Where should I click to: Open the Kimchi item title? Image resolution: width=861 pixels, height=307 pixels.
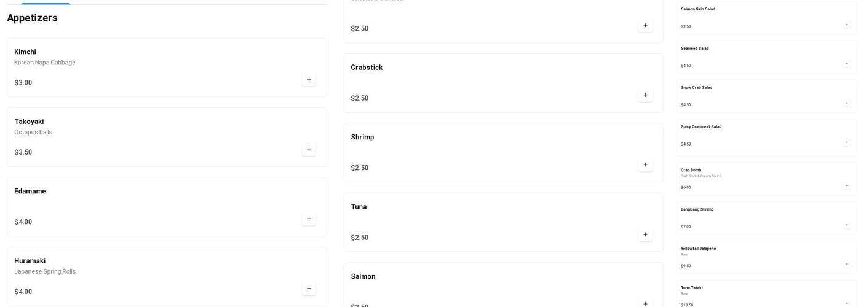tap(25, 52)
